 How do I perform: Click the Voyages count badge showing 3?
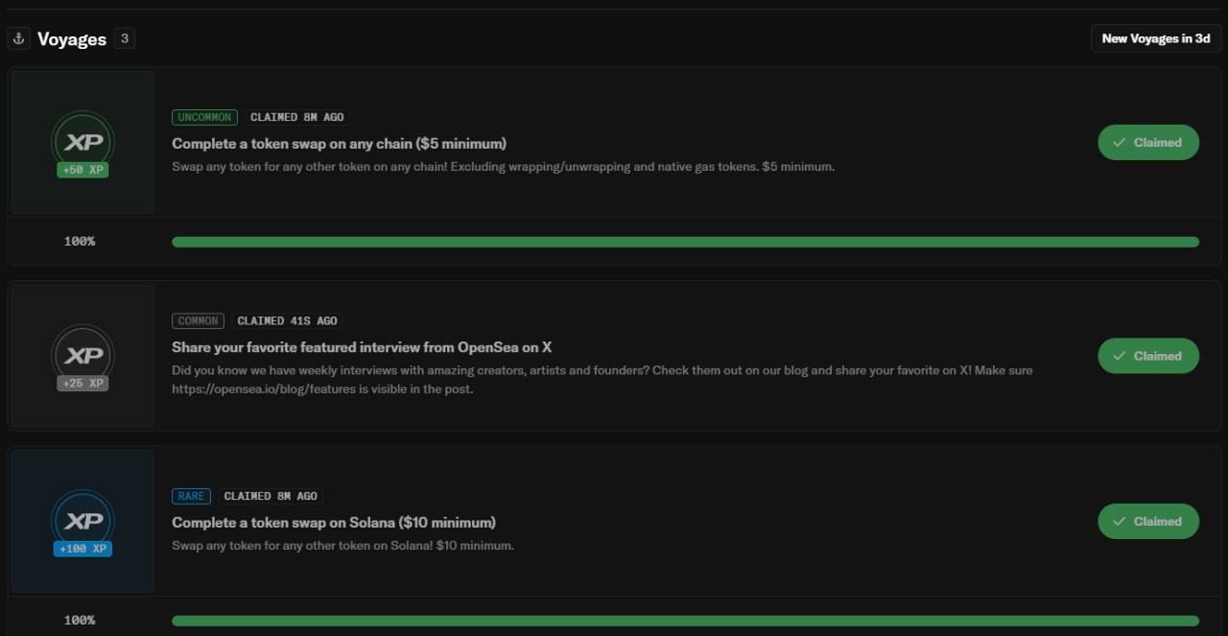pyautogui.click(x=124, y=38)
